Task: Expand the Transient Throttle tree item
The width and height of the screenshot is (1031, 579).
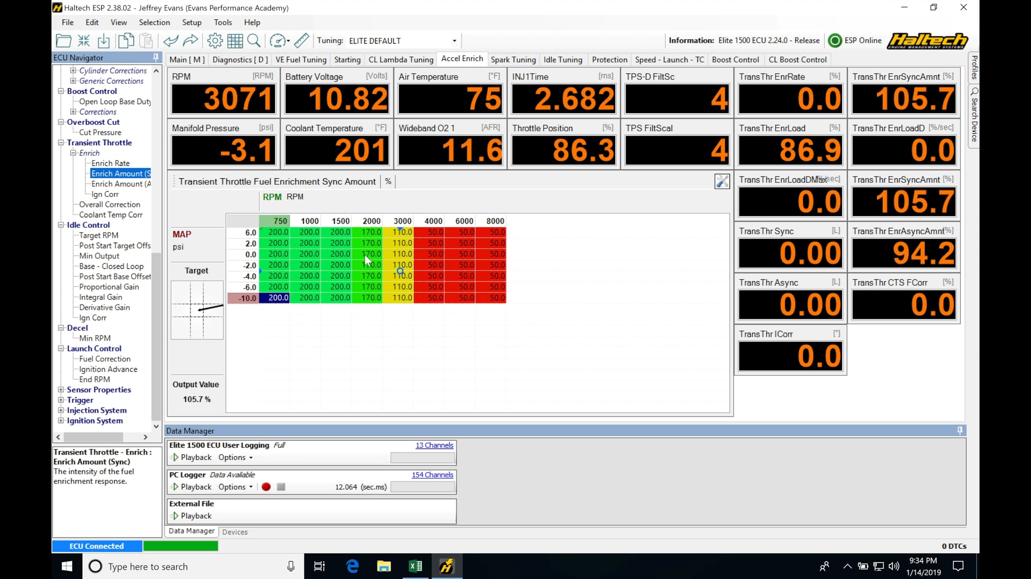Action: (x=60, y=142)
